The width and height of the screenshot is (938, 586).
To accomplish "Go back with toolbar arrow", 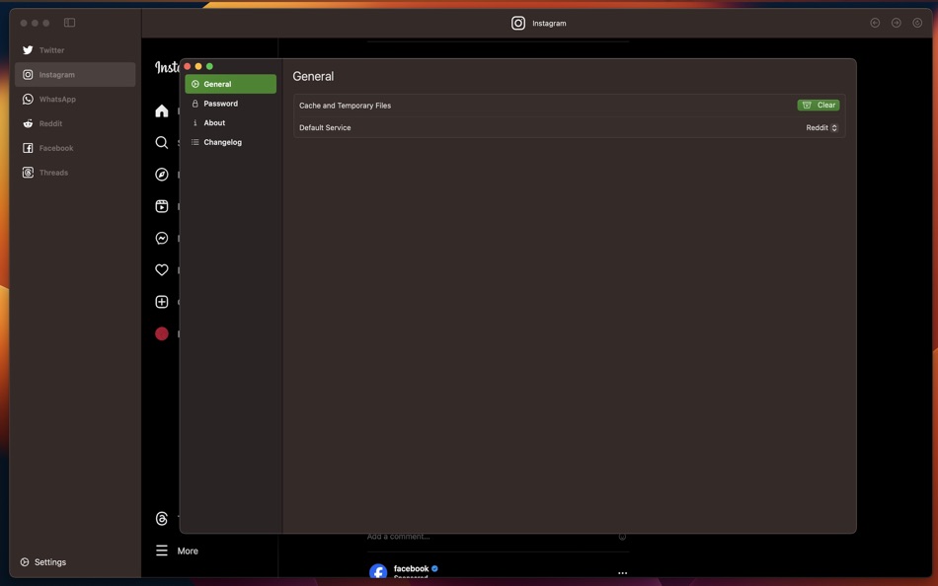I will (875, 23).
